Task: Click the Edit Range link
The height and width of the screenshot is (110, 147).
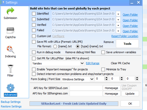Action: 93,63
